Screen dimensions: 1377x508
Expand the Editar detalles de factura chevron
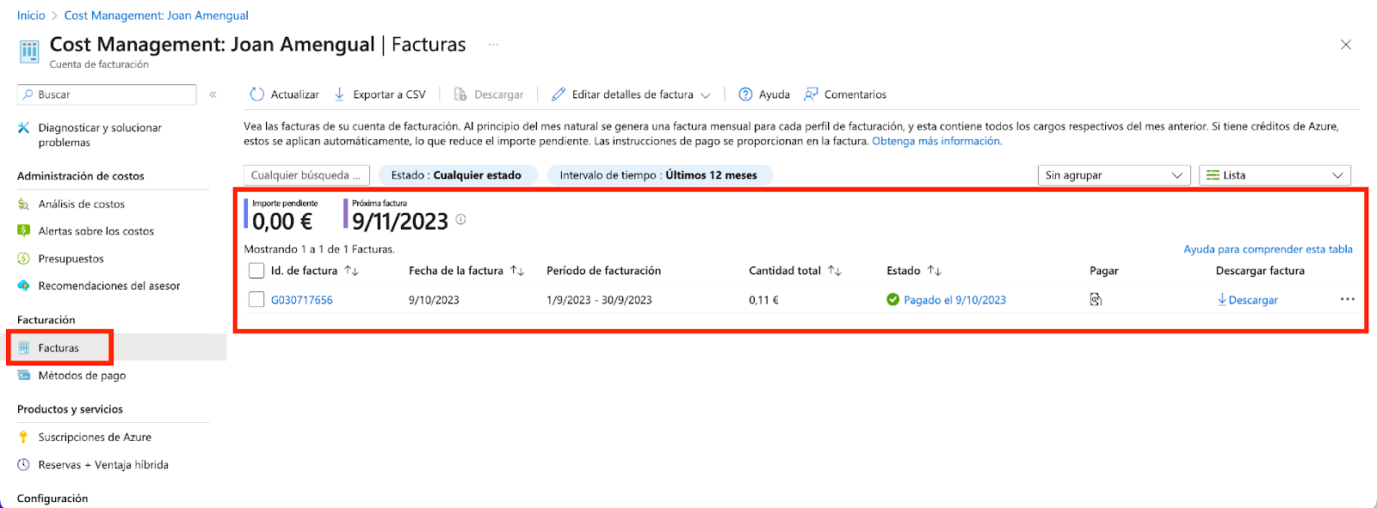(706, 95)
